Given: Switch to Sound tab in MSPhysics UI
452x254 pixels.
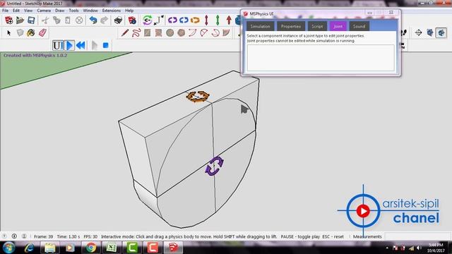Looking at the screenshot, I should (359, 26).
